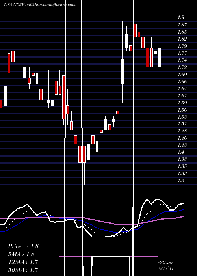The image size is (197, 276).
Task: Click the 1.53 price axis label
Action: [182, 117]
